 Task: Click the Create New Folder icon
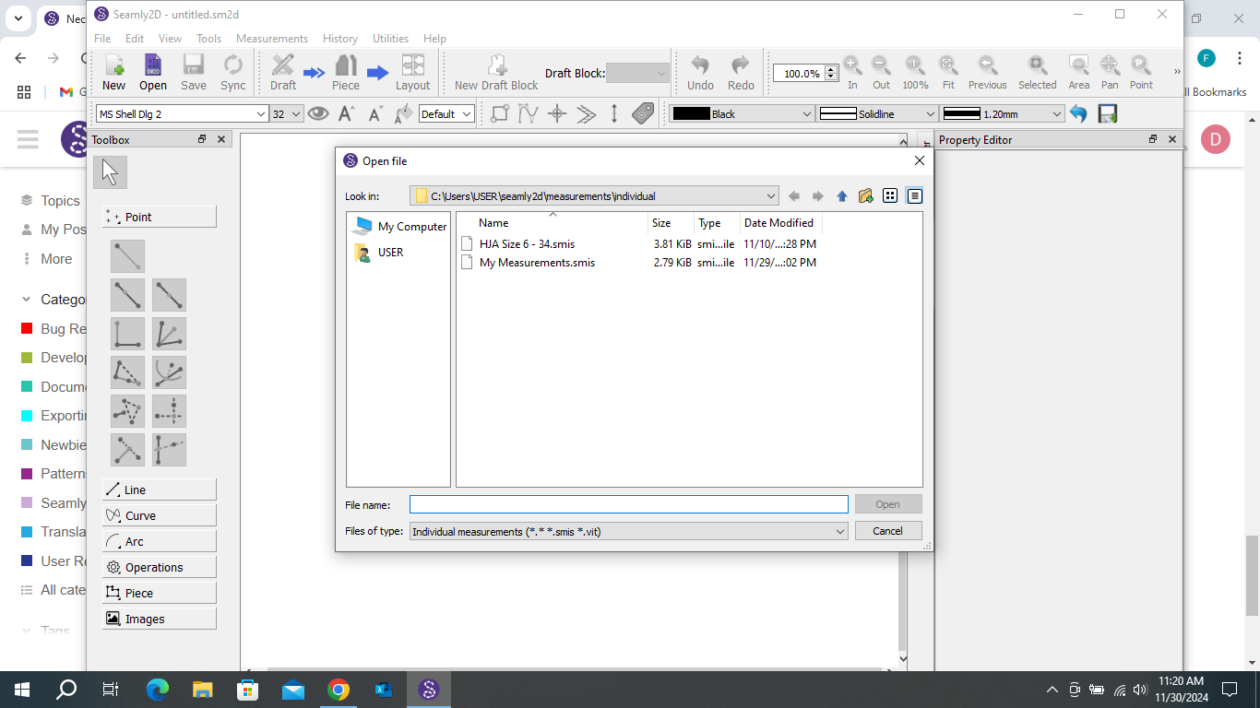[865, 195]
